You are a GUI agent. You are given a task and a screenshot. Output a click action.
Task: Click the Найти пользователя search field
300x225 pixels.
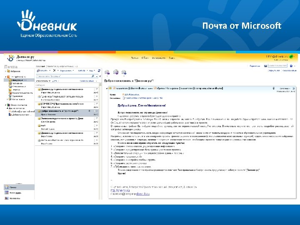(277, 66)
